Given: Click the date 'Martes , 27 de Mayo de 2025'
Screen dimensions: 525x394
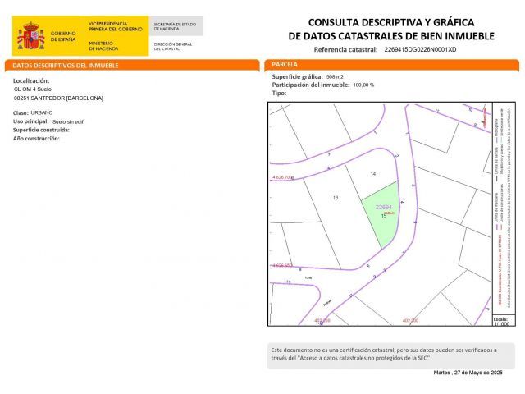Looking at the screenshot, I should (468, 373).
